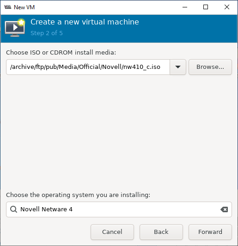This screenshot has width=238, height=246.
Task: Click the empty gray area between the media and OS sections
Action: tap(119, 132)
